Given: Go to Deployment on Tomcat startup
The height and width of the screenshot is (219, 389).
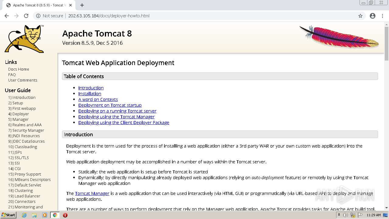Looking at the screenshot, I should pos(110,105).
